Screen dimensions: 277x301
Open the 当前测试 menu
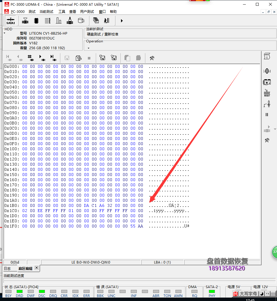(46, 12)
